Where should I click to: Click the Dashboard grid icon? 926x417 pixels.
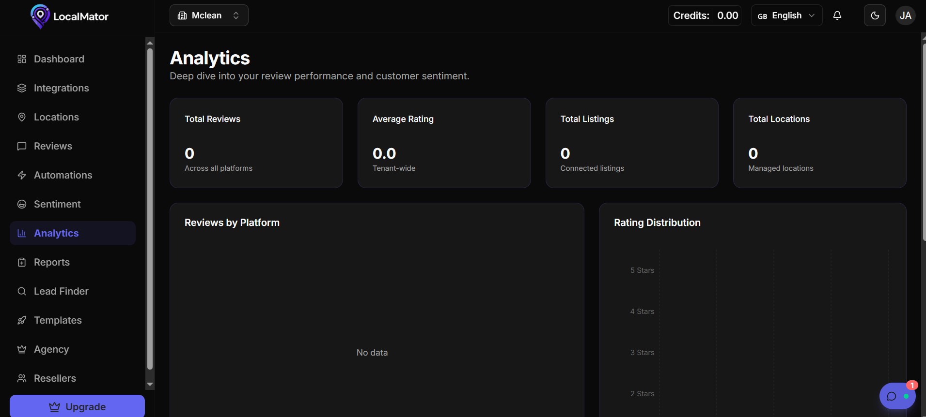(x=22, y=59)
